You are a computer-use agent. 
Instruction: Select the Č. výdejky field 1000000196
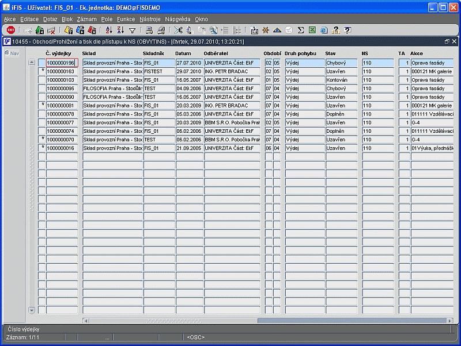(x=62, y=63)
